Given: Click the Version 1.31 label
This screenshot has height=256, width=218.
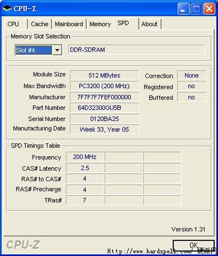Looking at the screenshot, I should click(188, 229).
